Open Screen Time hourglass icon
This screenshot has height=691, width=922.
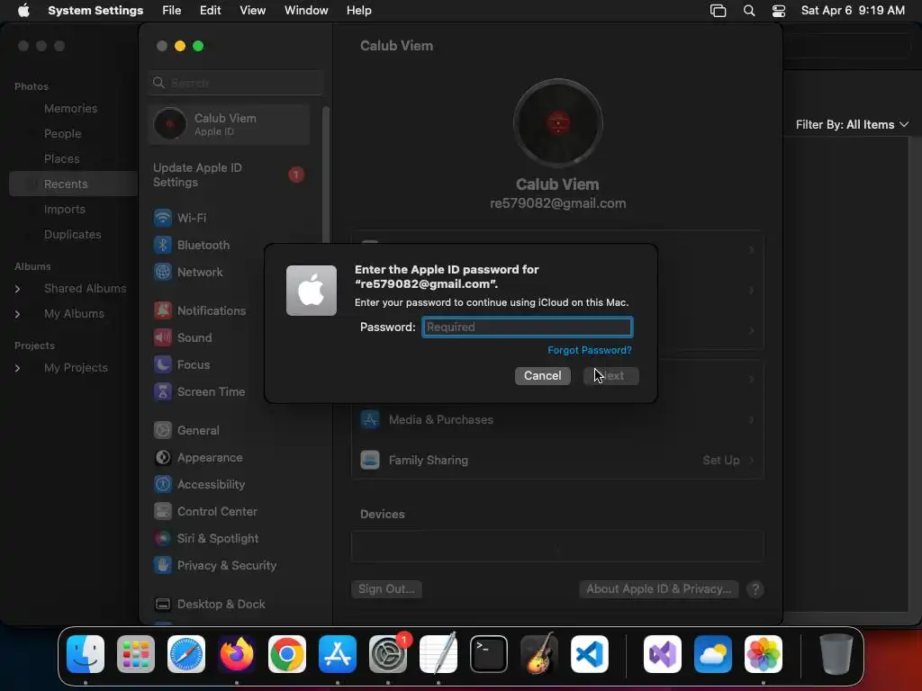coord(163,391)
